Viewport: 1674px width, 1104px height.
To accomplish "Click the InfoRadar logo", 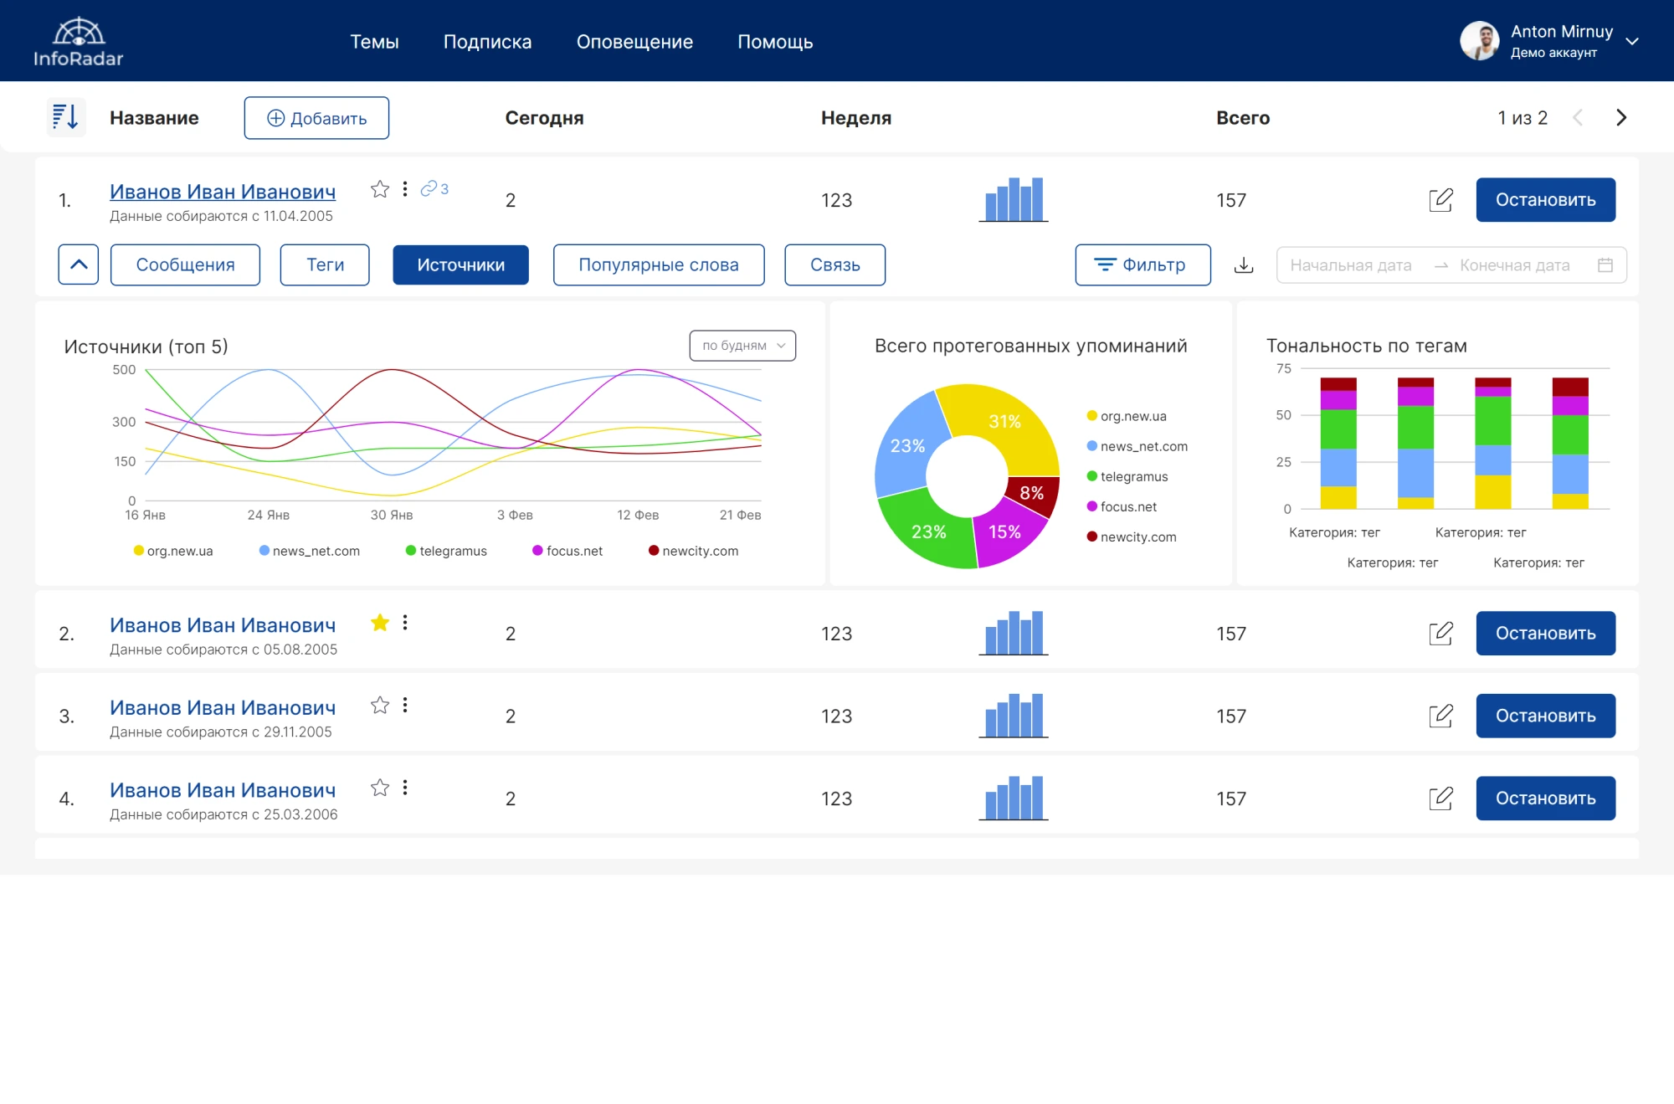I will [78, 42].
